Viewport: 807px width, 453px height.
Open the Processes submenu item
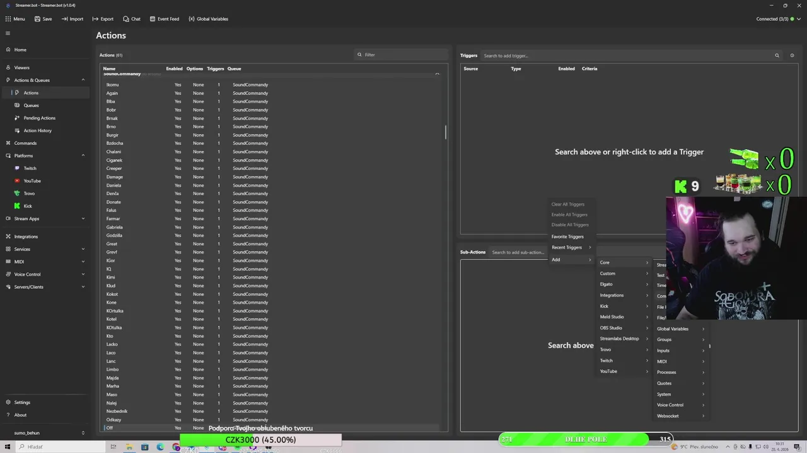click(680, 372)
